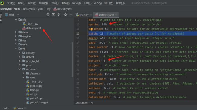Click ultralytics-main in the breadcrumb bar
Image resolution: width=197 pixels, height=110 pixels.
point(10,9)
